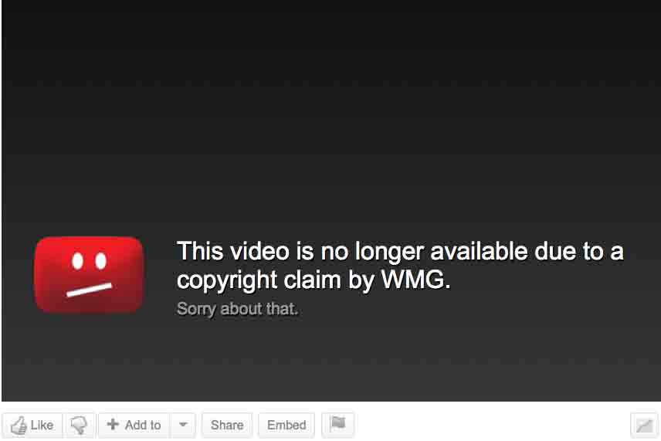This screenshot has width=661, height=441.
Task: Show video statistics graph icon
Action: click(644, 425)
